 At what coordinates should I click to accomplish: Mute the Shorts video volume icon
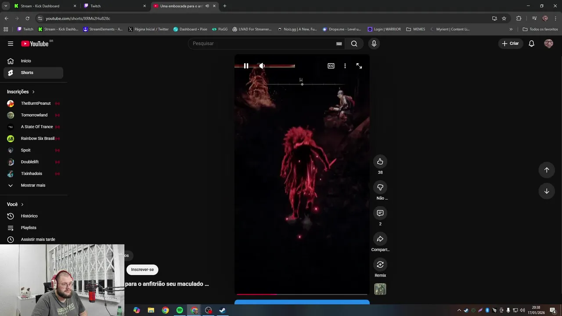262,66
